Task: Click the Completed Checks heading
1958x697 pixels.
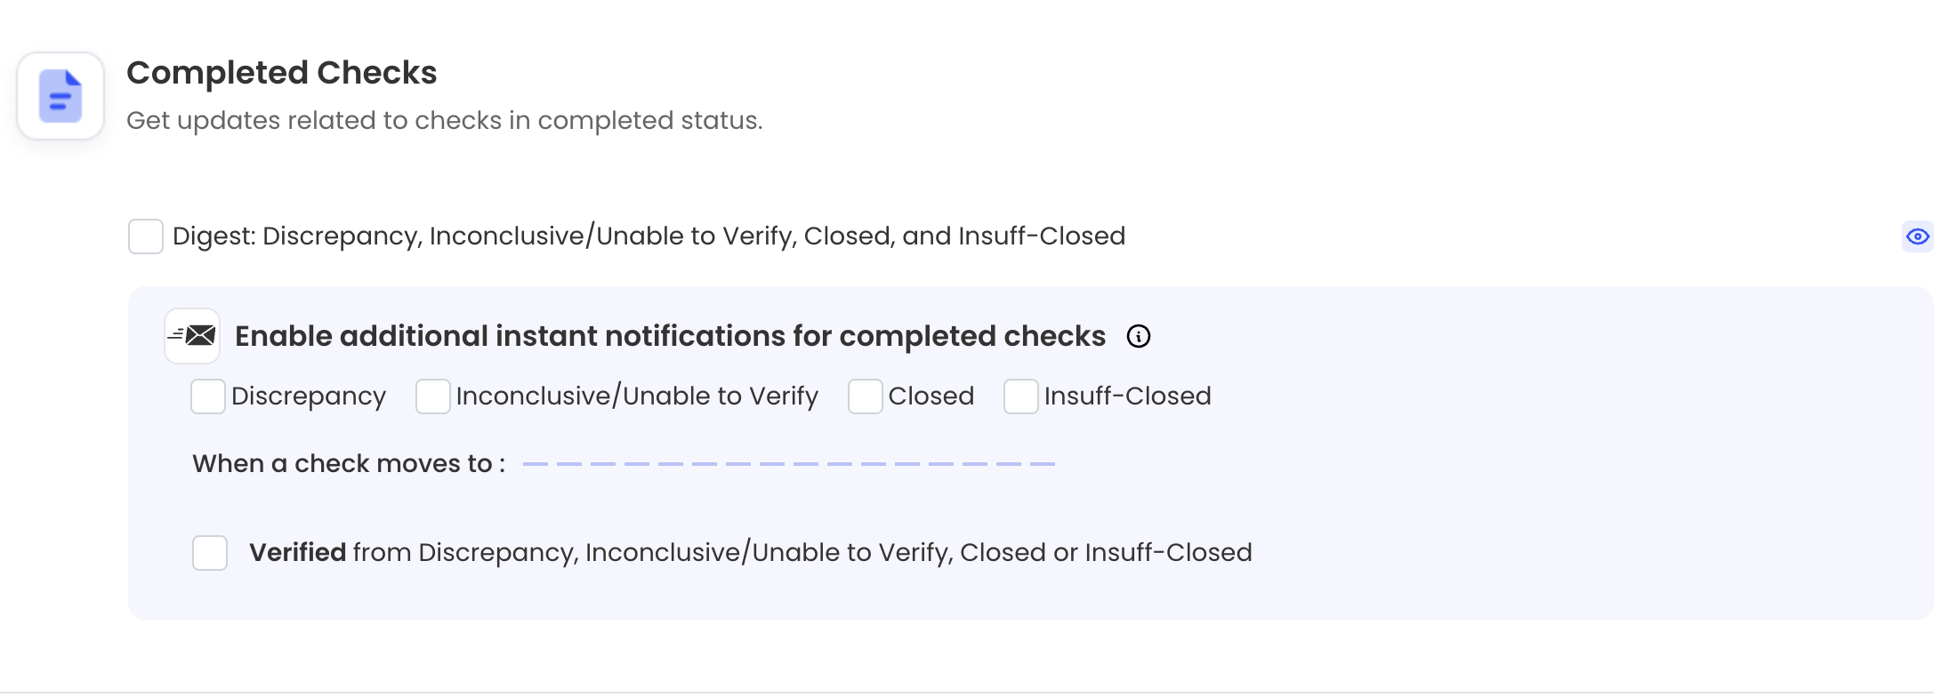Action: 281,73
